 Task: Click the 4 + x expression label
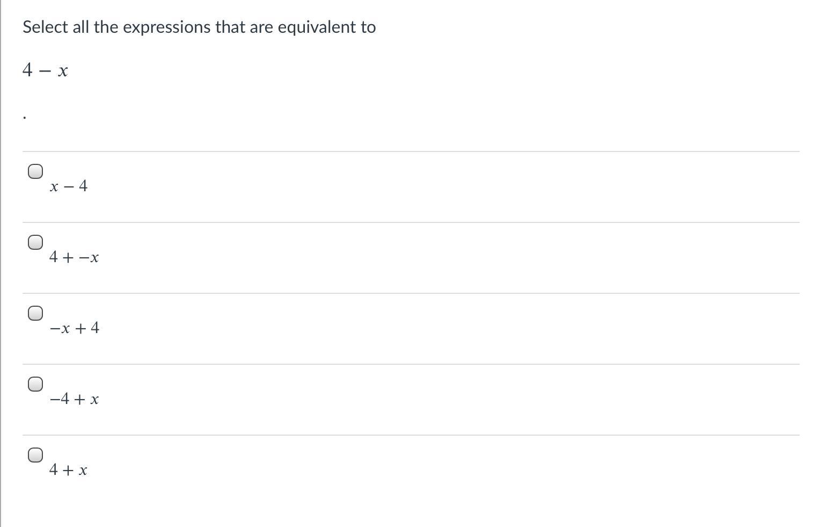point(68,470)
